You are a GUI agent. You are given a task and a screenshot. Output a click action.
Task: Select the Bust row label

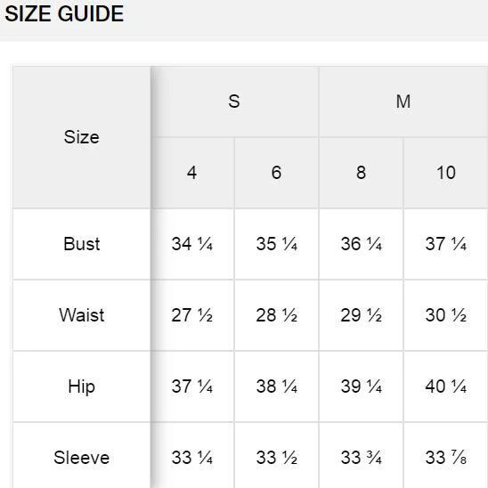82,244
